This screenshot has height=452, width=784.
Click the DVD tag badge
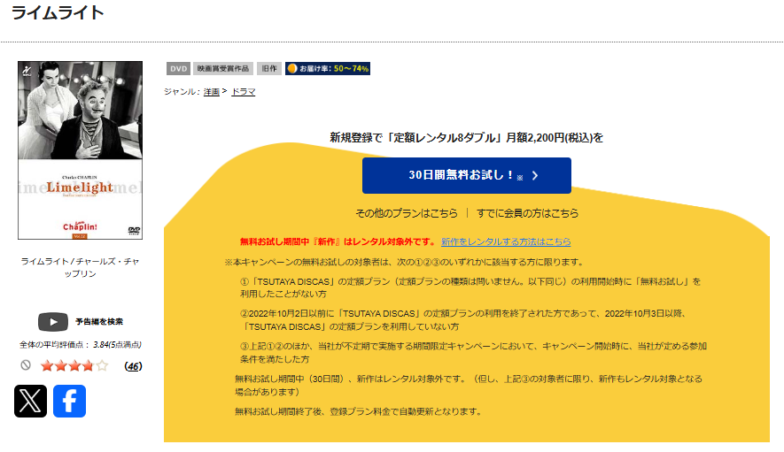pos(178,68)
